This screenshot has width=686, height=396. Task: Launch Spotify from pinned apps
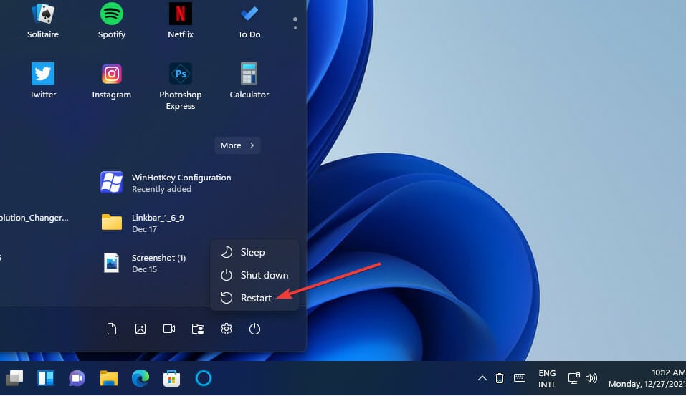pos(112,21)
